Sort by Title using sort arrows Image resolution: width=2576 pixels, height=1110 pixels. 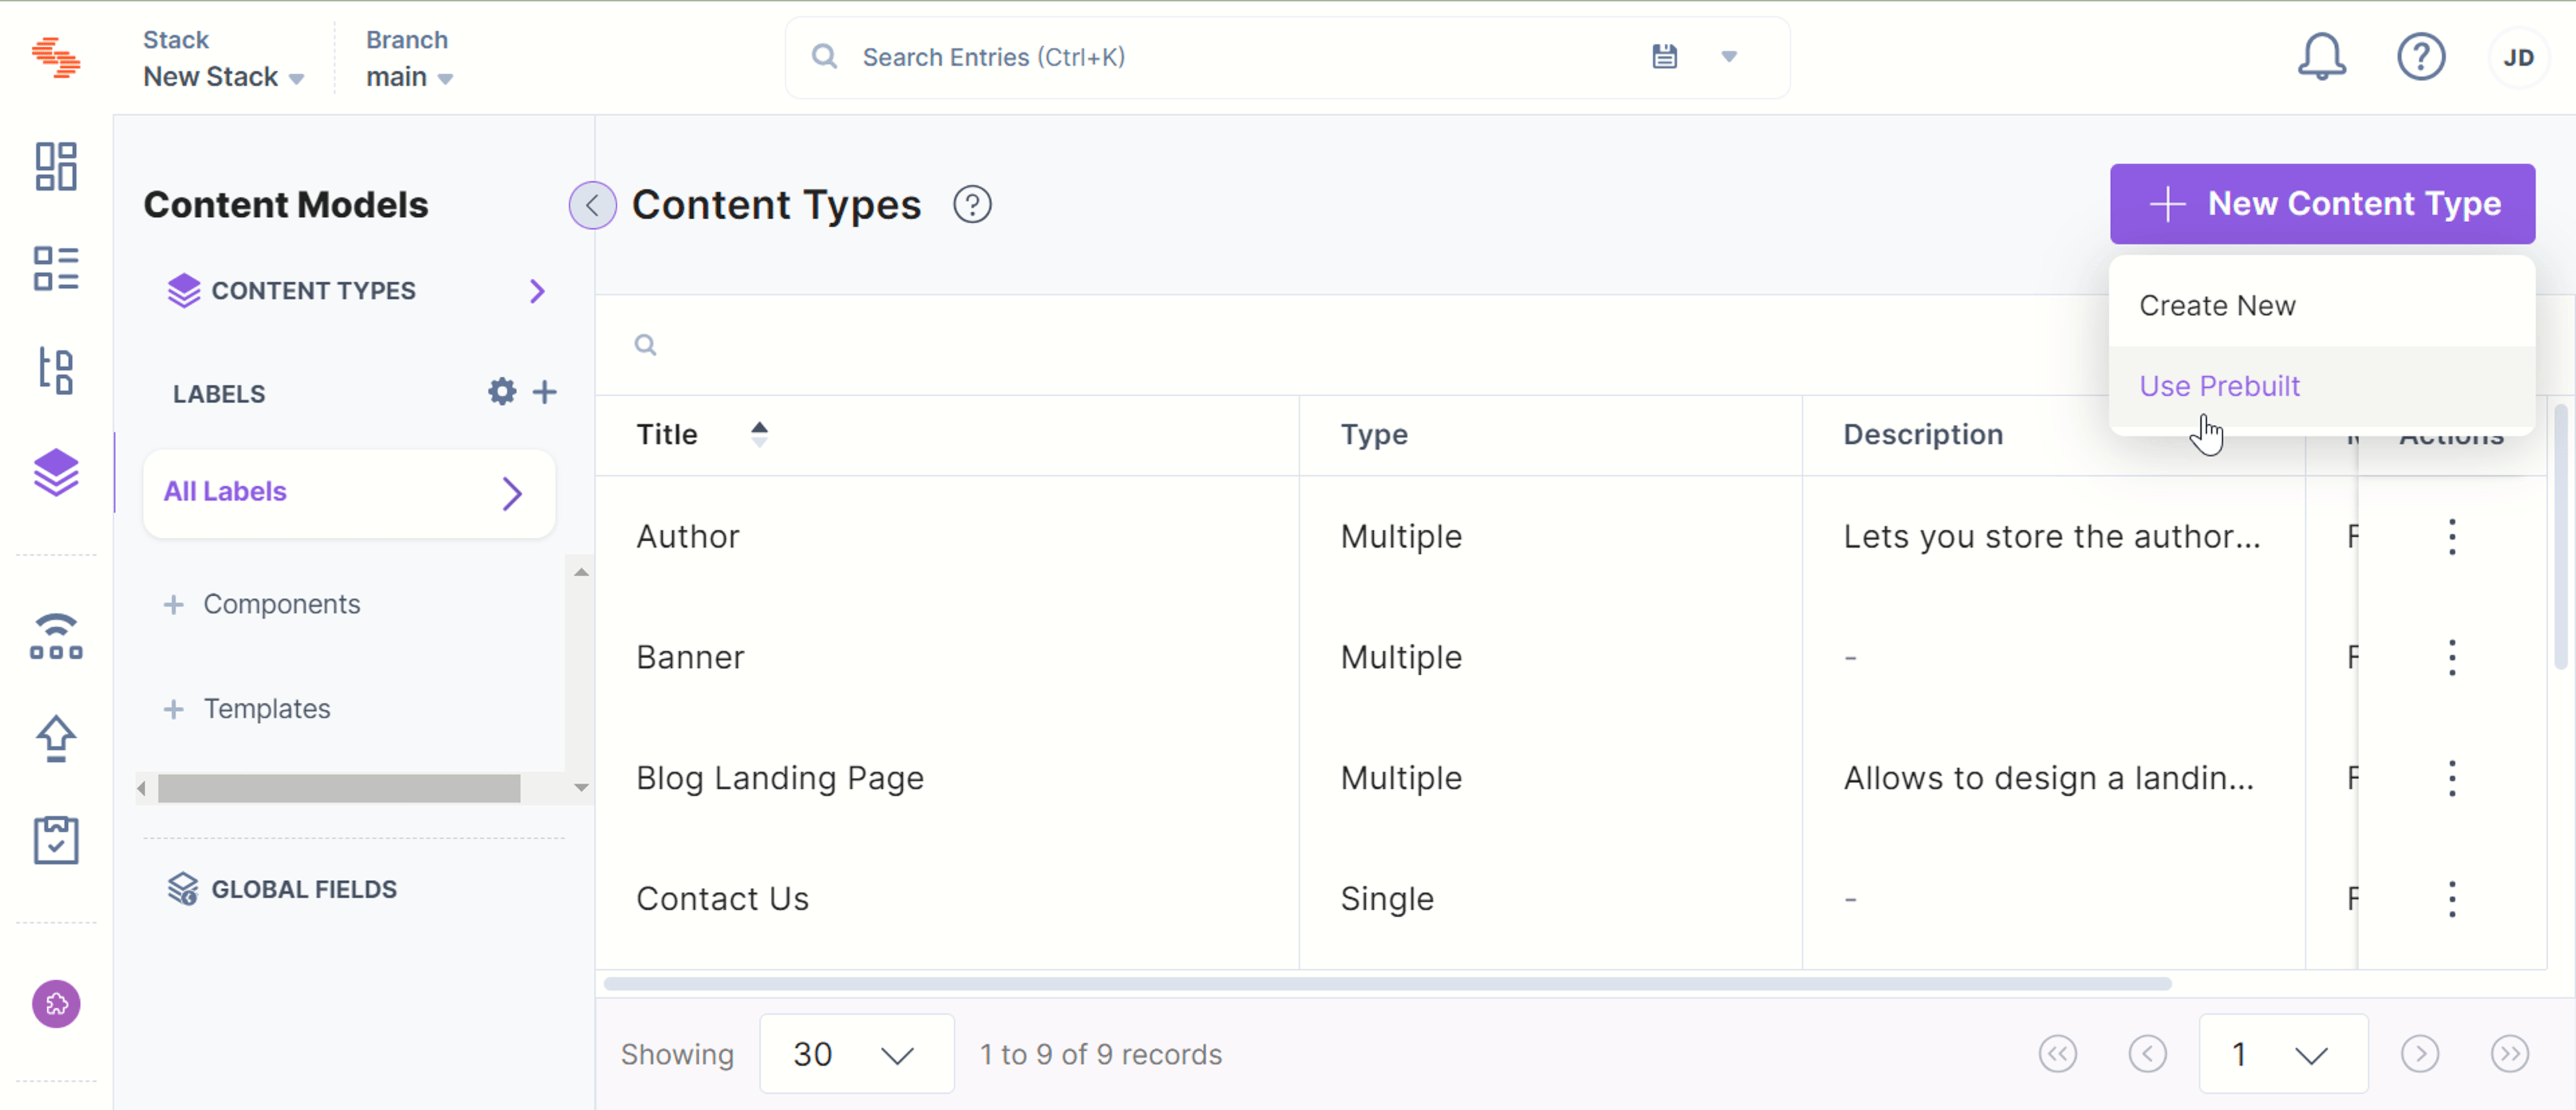click(x=759, y=433)
